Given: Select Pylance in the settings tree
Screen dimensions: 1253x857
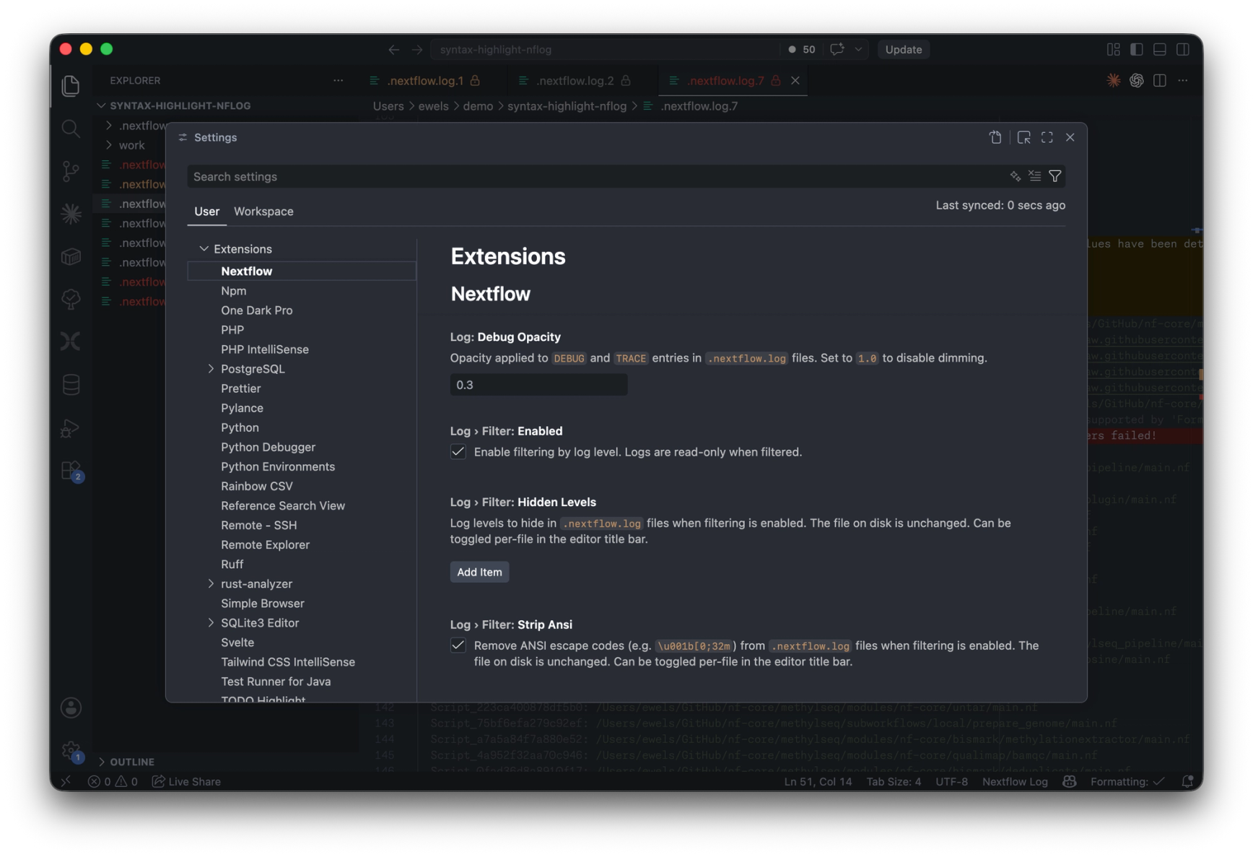Looking at the screenshot, I should pyautogui.click(x=242, y=407).
